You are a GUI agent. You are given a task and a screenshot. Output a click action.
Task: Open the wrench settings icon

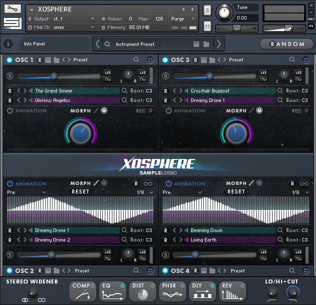12,9
